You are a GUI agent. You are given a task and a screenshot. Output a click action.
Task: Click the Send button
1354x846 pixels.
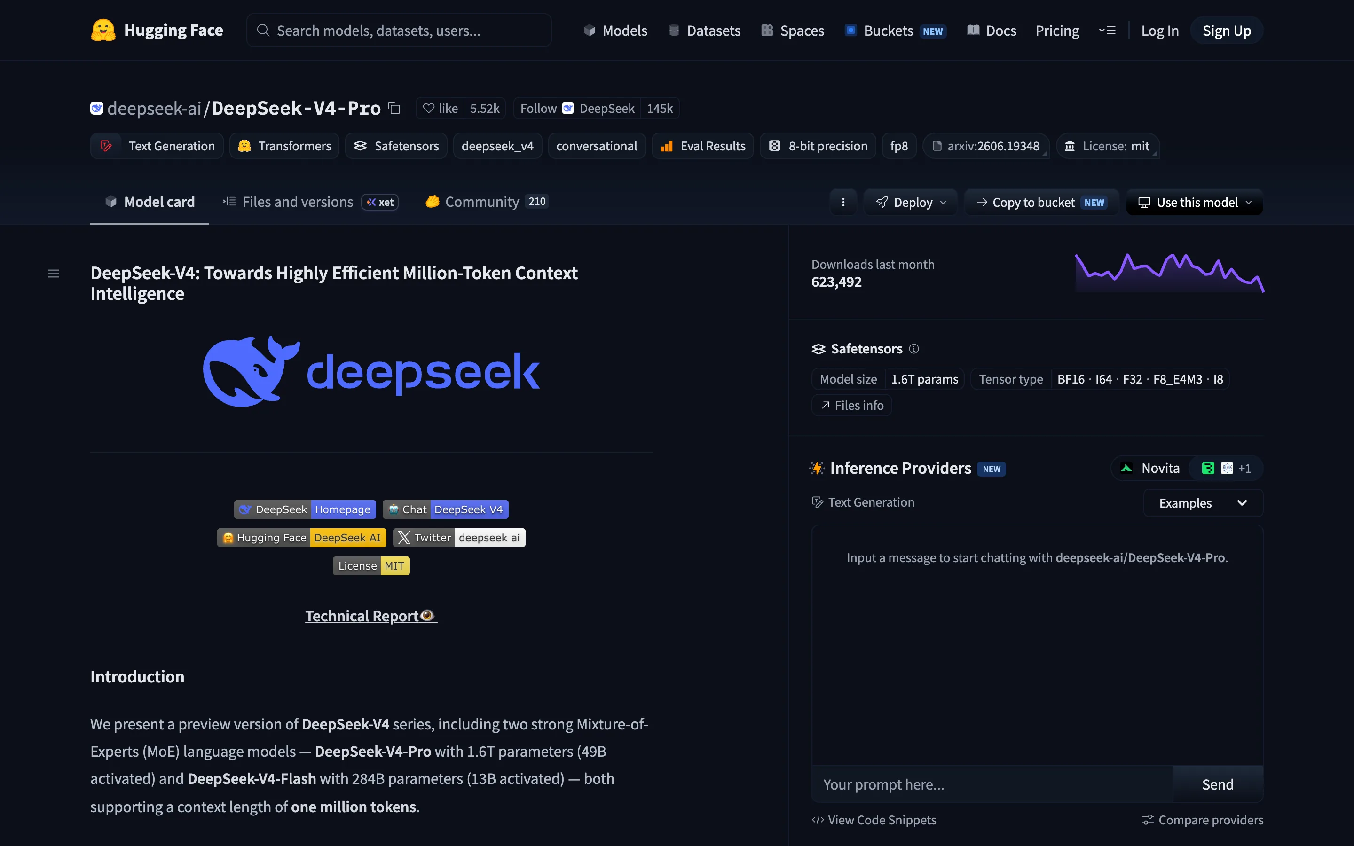click(x=1218, y=784)
